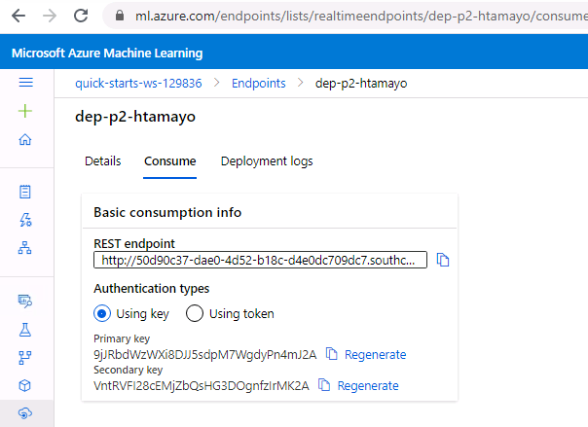Click dep-p2-htamayo breadcrumb text
The image size is (588, 427).
(x=361, y=83)
